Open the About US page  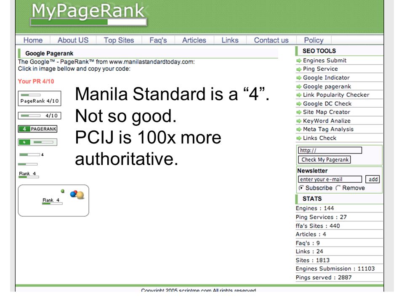point(73,40)
